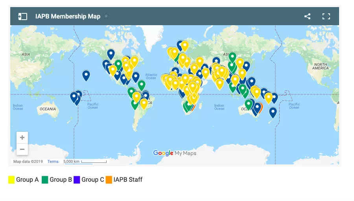This screenshot has height=201, width=354.
Task: Click the green pin in the Caribbean area
Action: click(142, 85)
